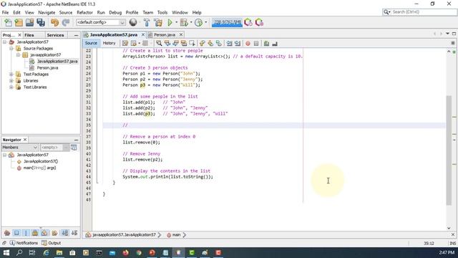Viewport: 458px width, 258px height.
Task: Click the Find Next Occurrence icon
Action: click(x=175, y=43)
